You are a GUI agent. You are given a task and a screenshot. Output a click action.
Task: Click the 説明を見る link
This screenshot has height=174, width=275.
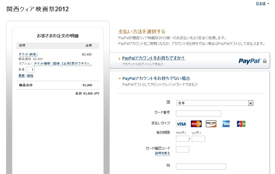click(162, 153)
